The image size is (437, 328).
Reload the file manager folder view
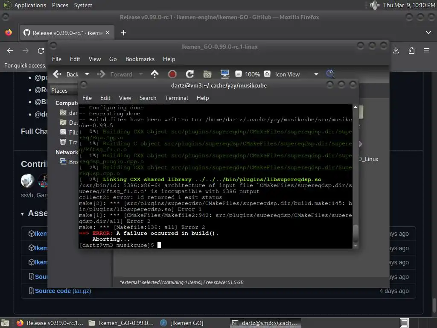click(x=190, y=74)
